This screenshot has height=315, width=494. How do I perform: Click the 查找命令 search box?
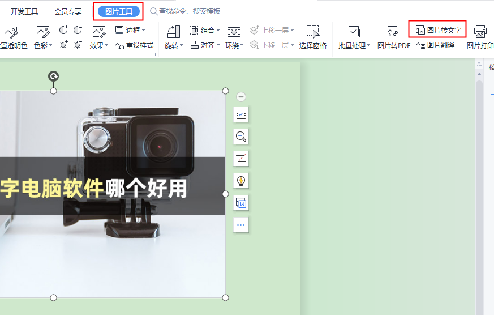click(185, 11)
